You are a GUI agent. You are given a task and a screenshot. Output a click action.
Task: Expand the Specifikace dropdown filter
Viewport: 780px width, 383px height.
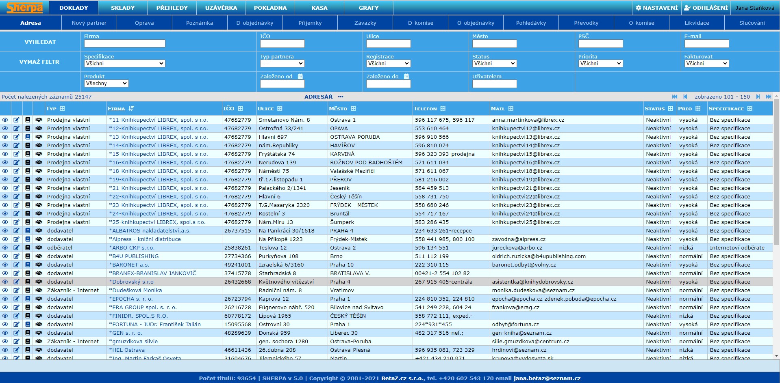point(124,64)
